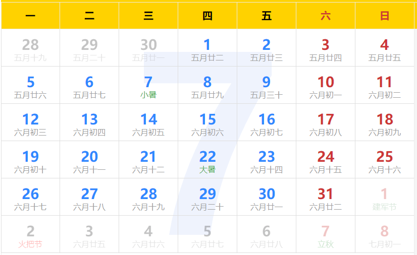
Task: Select date 9 labeled 五月三十
Action: (267, 85)
